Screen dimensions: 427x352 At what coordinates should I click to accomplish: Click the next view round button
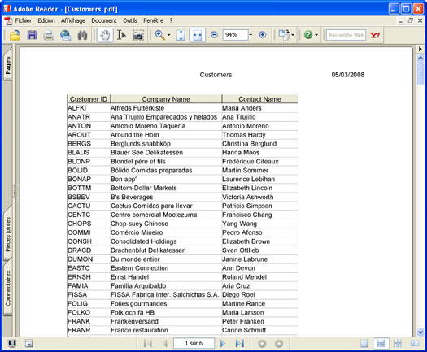click(x=279, y=344)
